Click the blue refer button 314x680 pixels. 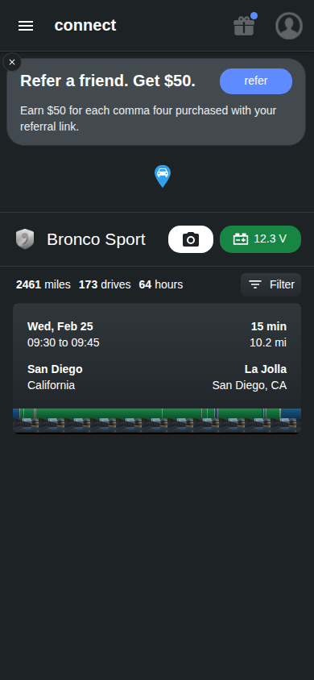coord(256,81)
